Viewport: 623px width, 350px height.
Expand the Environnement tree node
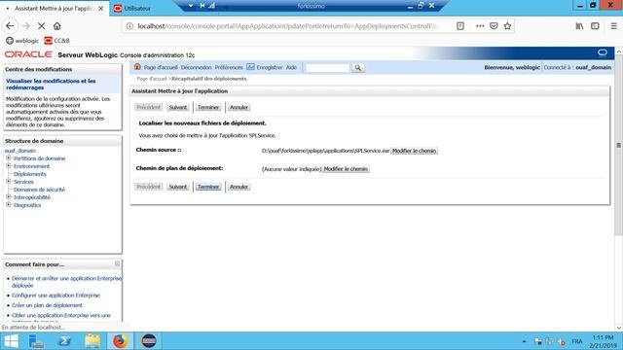[x=9, y=166]
